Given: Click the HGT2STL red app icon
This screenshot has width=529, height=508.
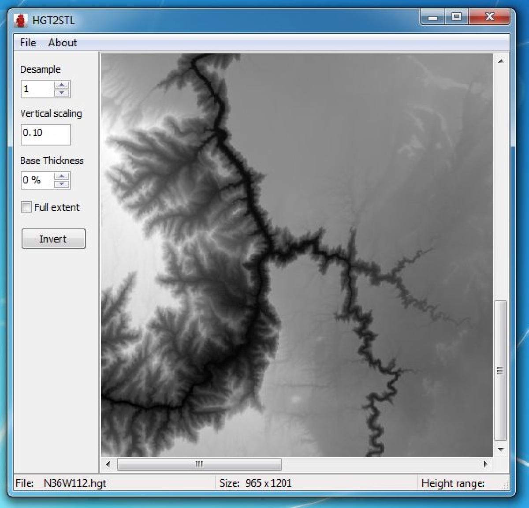Looking at the screenshot, I should pos(20,20).
